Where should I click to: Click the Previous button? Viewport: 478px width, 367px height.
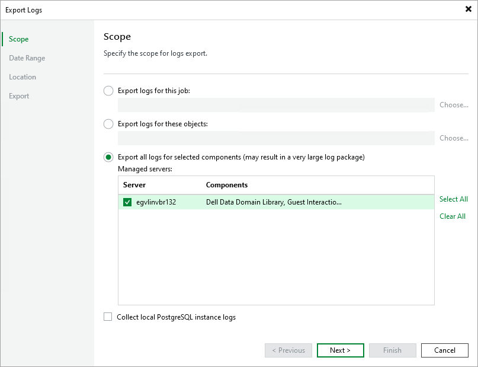(288, 350)
